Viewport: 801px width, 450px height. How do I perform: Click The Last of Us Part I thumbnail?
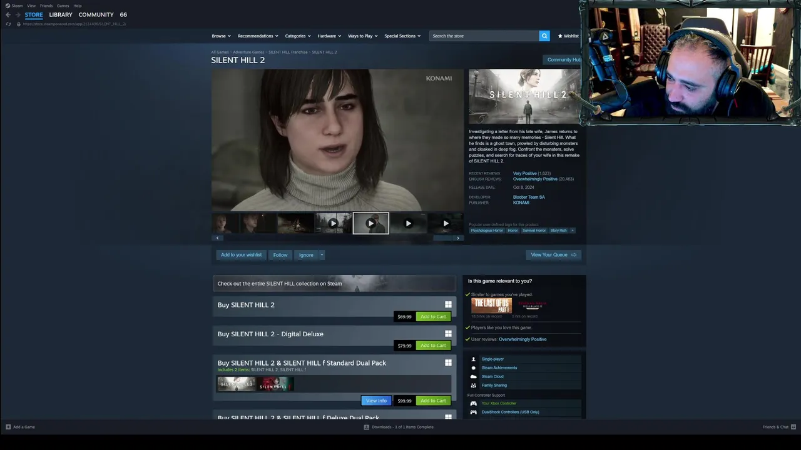tap(491, 306)
